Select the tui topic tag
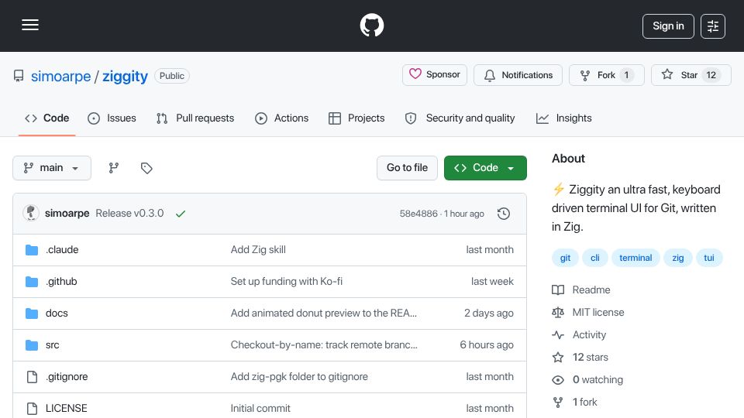The width and height of the screenshot is (744, 418). [709, 258]
